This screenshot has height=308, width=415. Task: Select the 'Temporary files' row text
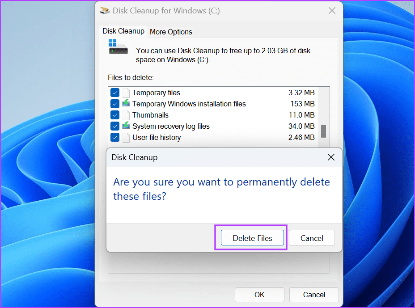click(156, 93)
